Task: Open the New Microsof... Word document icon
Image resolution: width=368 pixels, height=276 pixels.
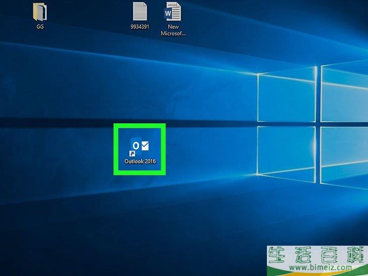Action: 173,12
